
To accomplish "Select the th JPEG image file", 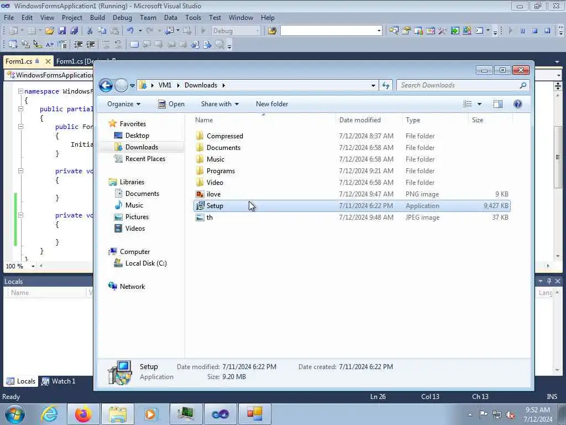I will (209, 217).
